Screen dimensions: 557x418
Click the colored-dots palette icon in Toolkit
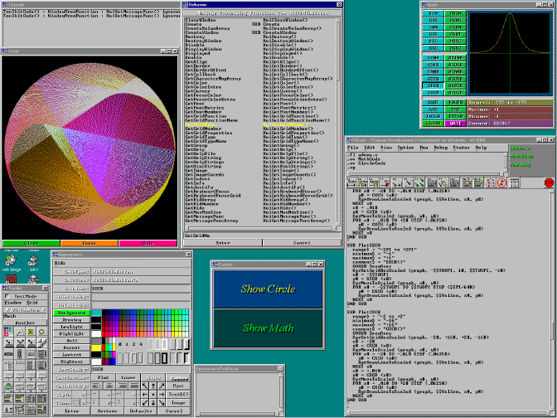9,333
